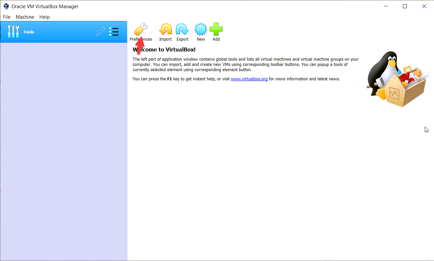Close the VirtualBox Manager window
Image resolution: width=434 pixels, height=261 pixels.
pyautogui.click(x=424, y=6)
